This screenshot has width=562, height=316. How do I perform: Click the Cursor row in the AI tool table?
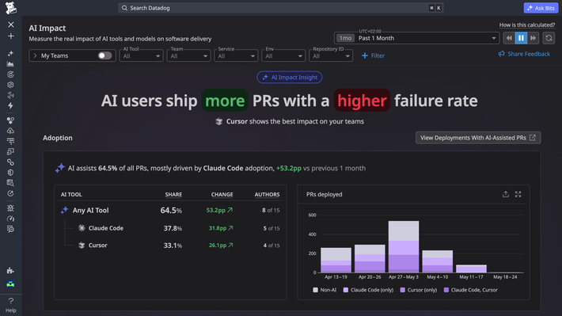(x=170, y=246)
